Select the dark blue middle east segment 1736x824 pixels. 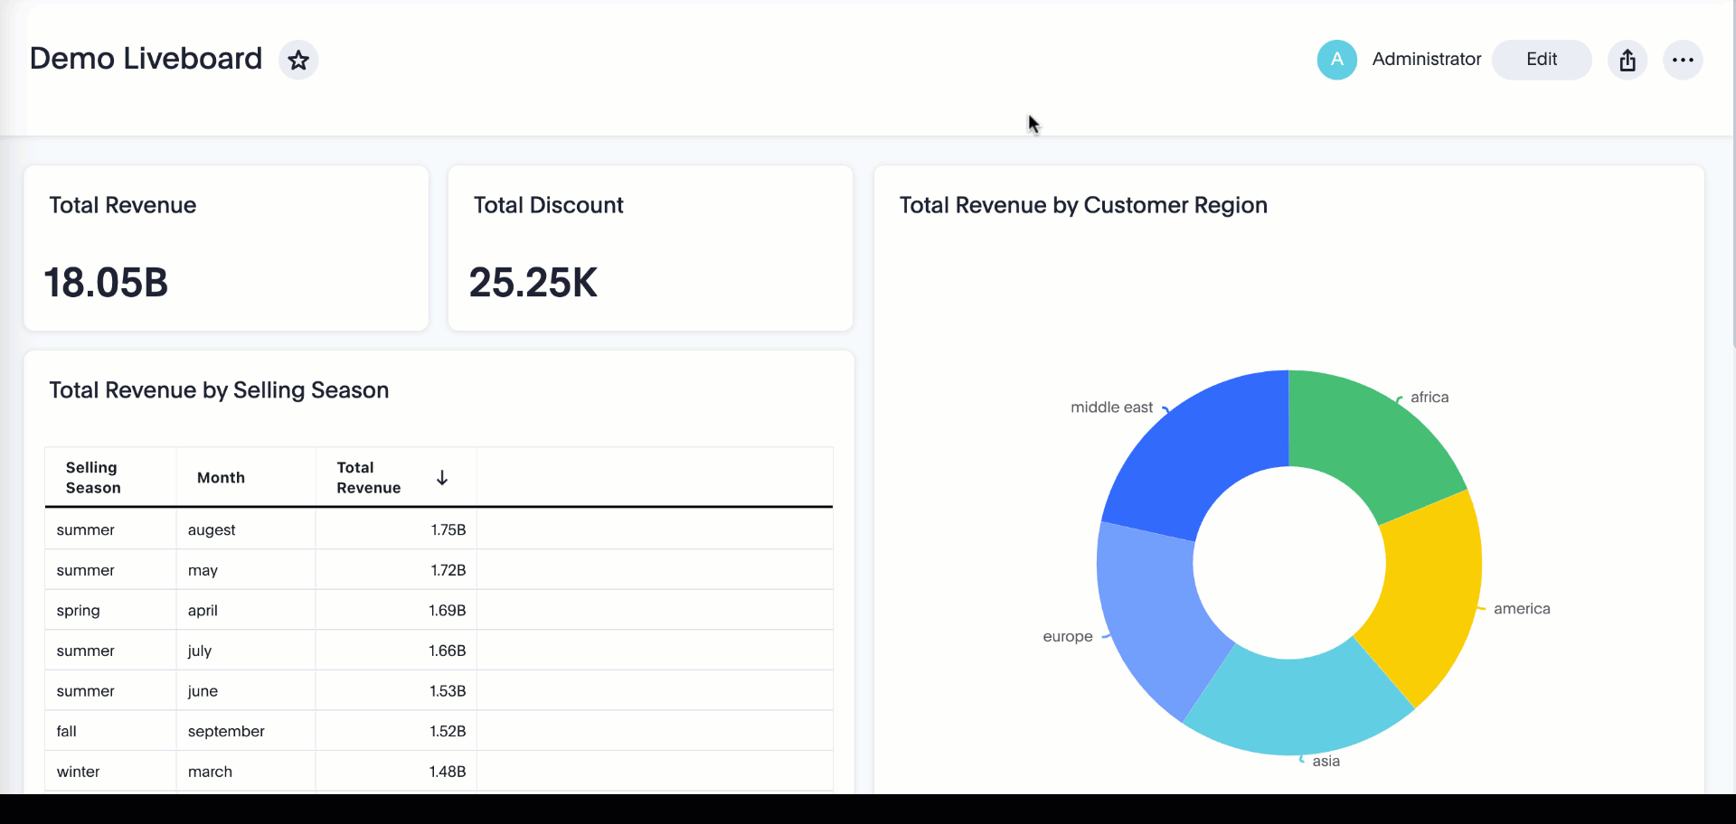(x=1203, y=452)
